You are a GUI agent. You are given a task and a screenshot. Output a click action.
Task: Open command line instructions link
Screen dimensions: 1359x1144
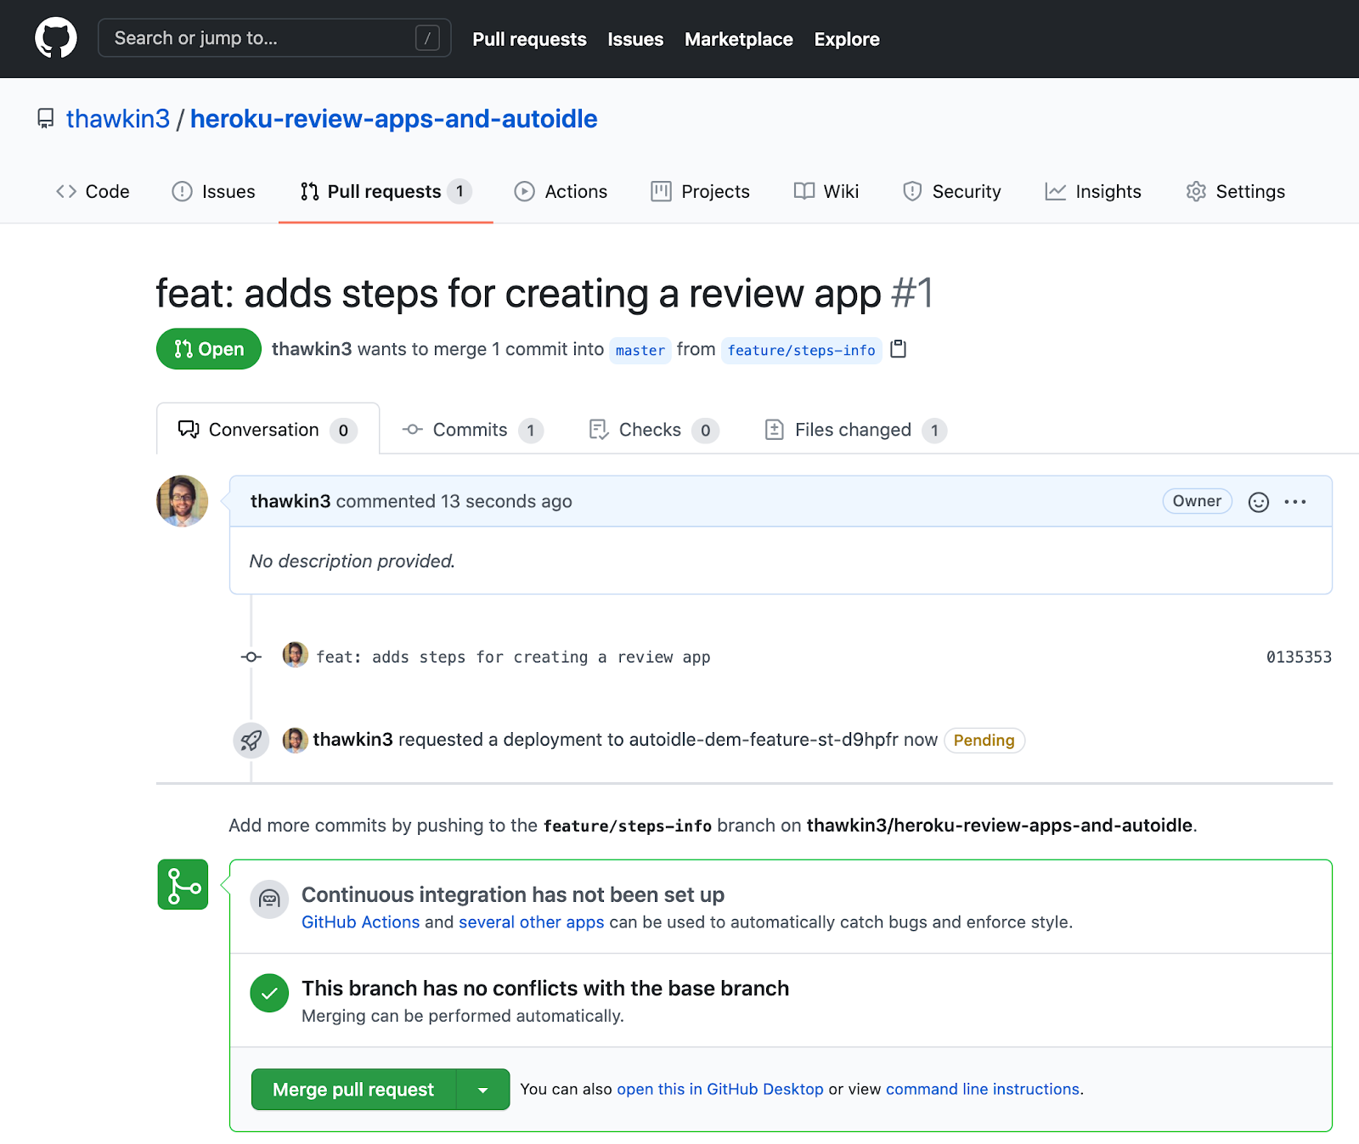(983, 1090)
